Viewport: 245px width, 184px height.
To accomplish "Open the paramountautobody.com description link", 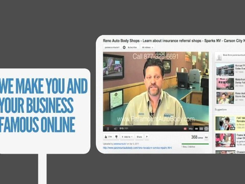I will 137,148.
